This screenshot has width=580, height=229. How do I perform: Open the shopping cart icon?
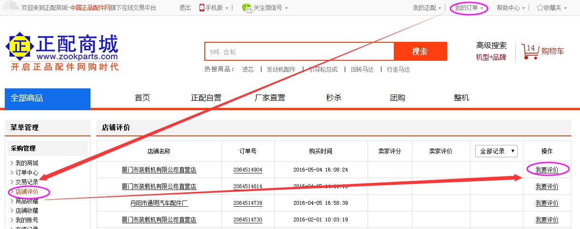(530, 51)
